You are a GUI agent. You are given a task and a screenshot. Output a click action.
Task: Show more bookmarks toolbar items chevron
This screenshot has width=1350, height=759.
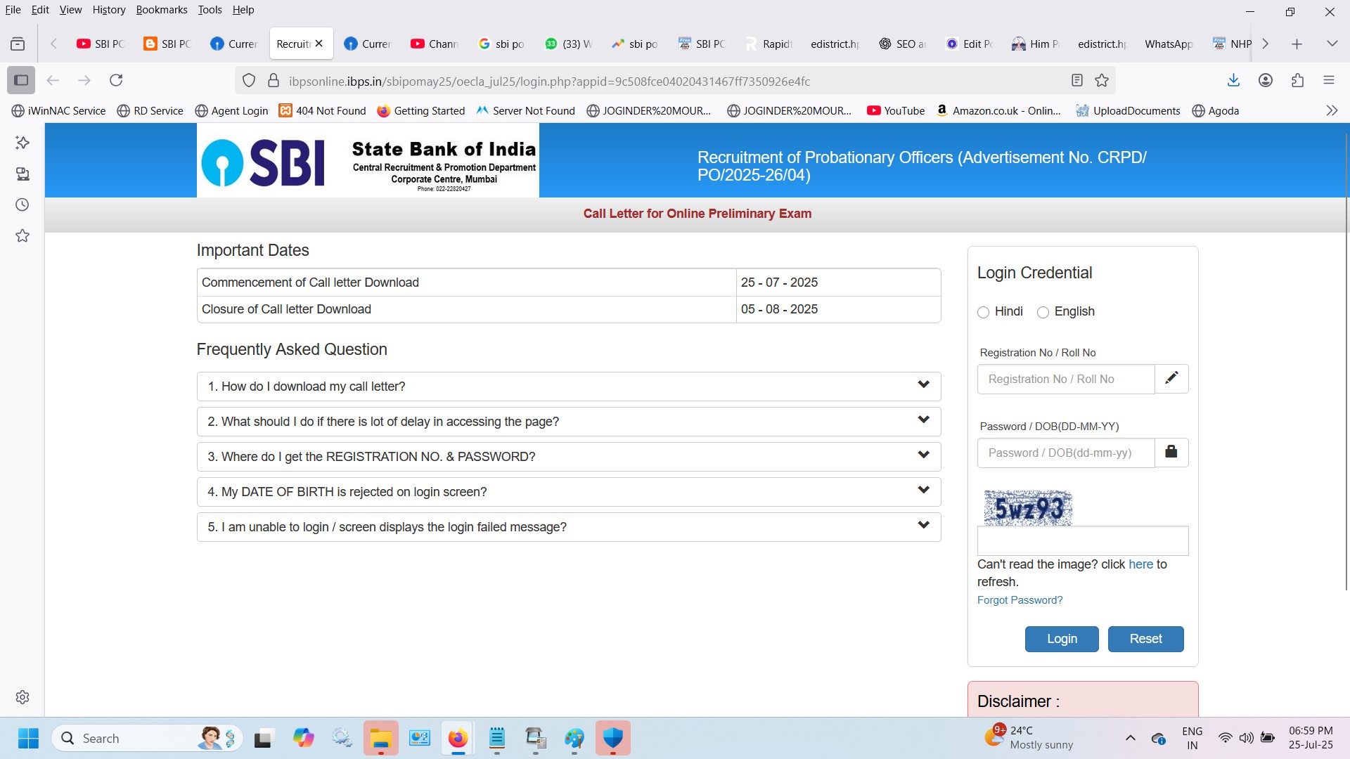point(1332,110)
